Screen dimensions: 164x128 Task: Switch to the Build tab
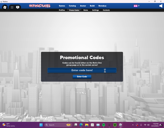pyautogui.click(x=92, y=6)
